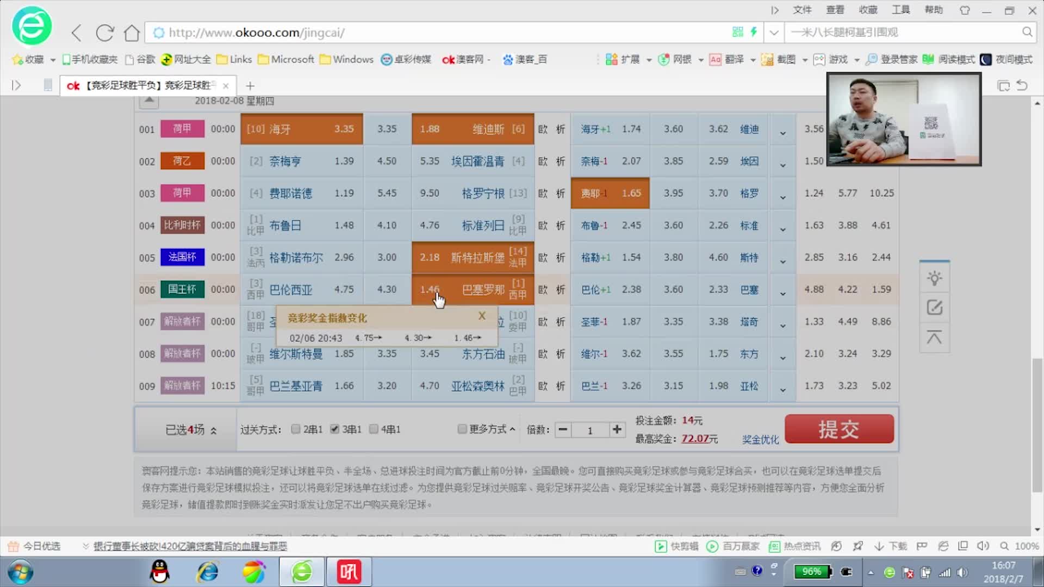Open the 72.07元 maximum prize link
This screenshot has width=1044, height=587.
tap(699, 439)
